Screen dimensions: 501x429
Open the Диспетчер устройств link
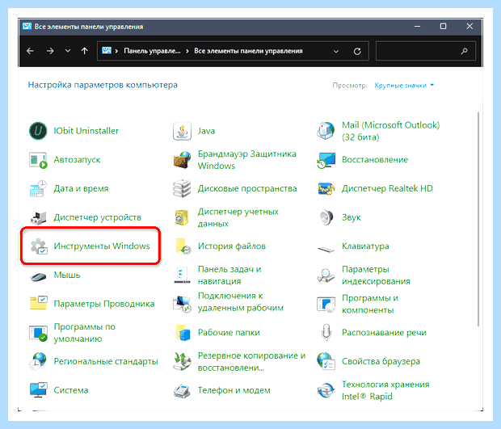(x=97, y=217)
